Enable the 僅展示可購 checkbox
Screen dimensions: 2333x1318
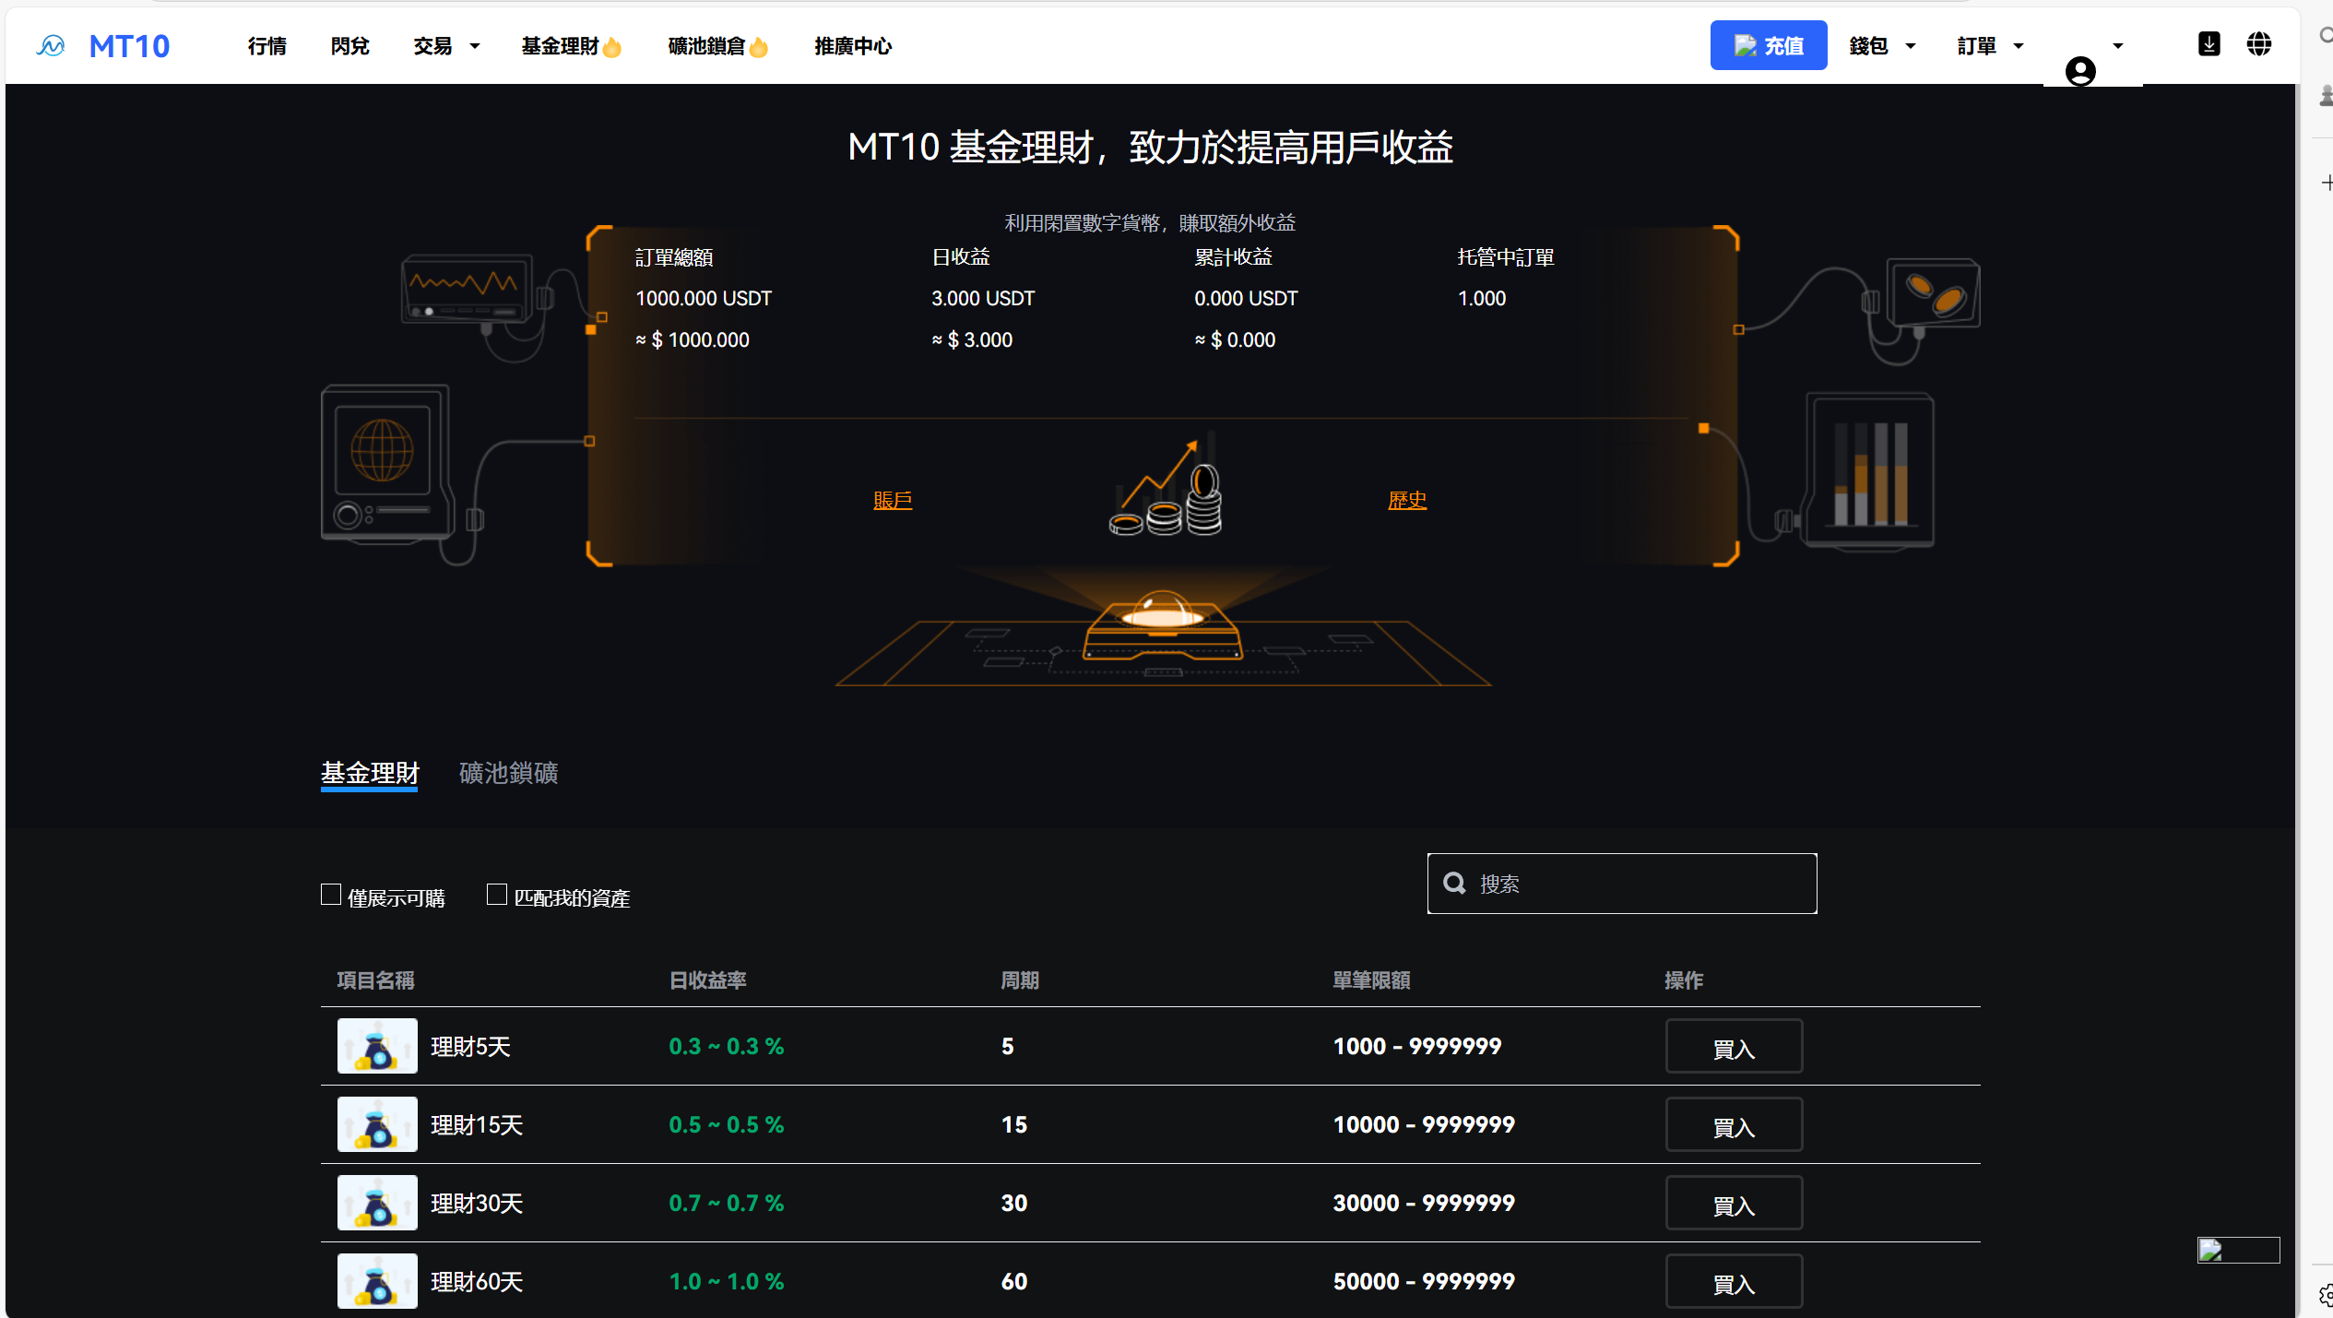[x=331, y=894]
